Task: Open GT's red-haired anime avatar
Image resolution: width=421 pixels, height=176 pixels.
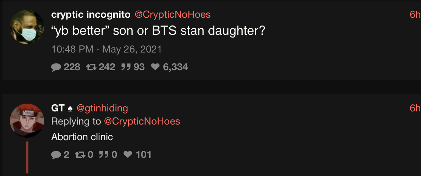Action: click(x=27, y=120)
